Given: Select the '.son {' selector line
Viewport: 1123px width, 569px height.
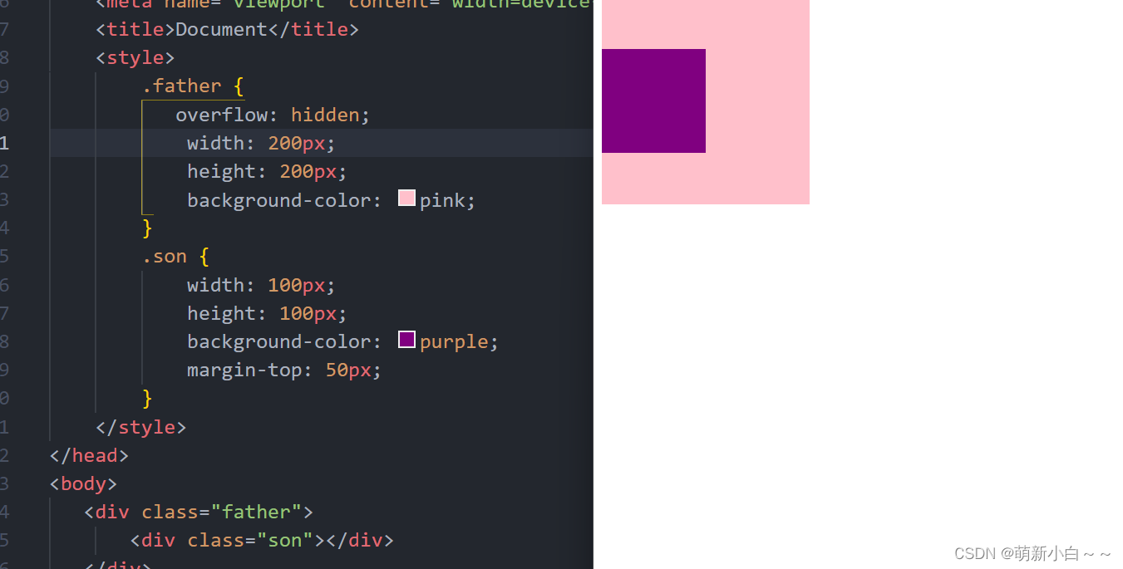Looking at the screenshot, I should coord(175,257).
